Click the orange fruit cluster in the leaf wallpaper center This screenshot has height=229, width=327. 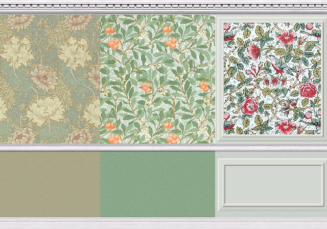click(147, 87)
